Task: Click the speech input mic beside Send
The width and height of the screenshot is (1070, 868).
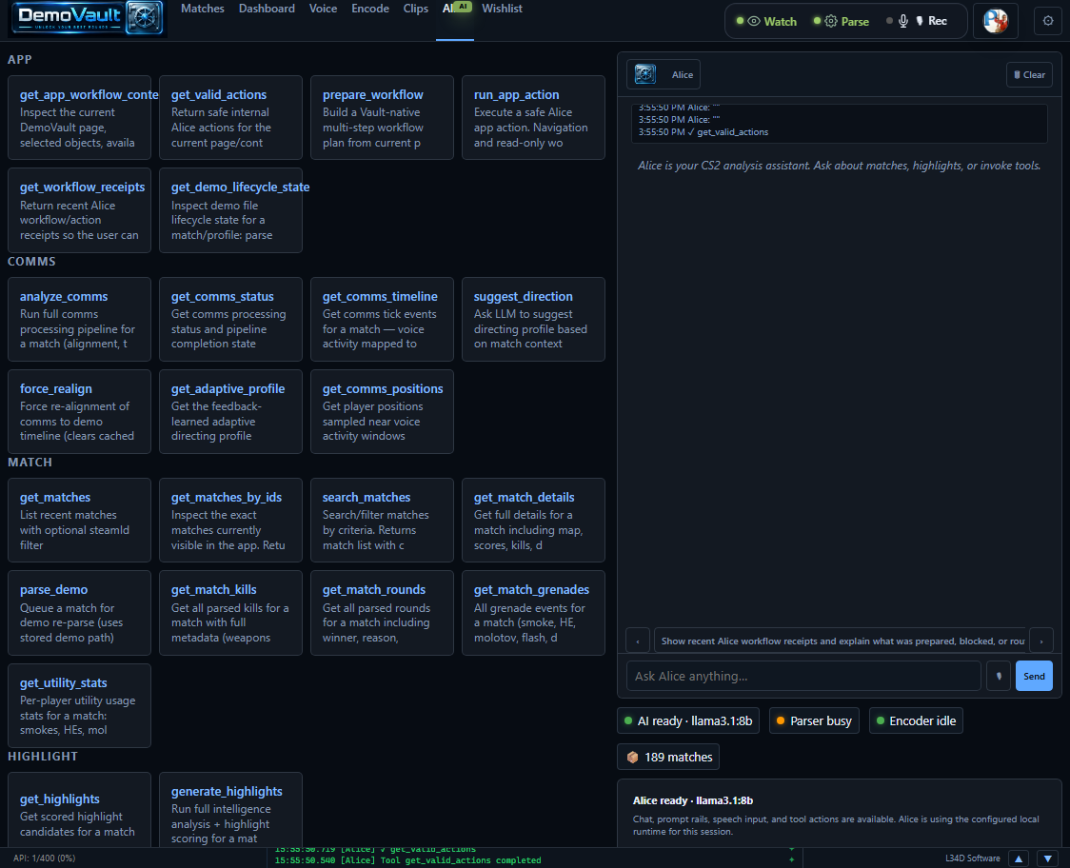Action: pos(999,677)
